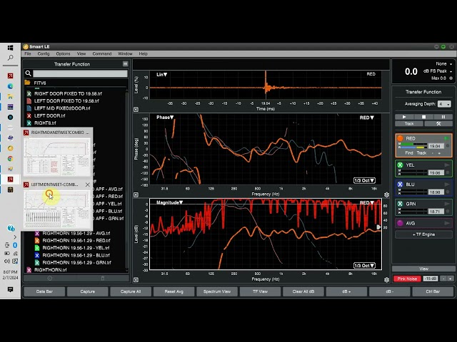Delete trace using trash icon

[103, 279]
